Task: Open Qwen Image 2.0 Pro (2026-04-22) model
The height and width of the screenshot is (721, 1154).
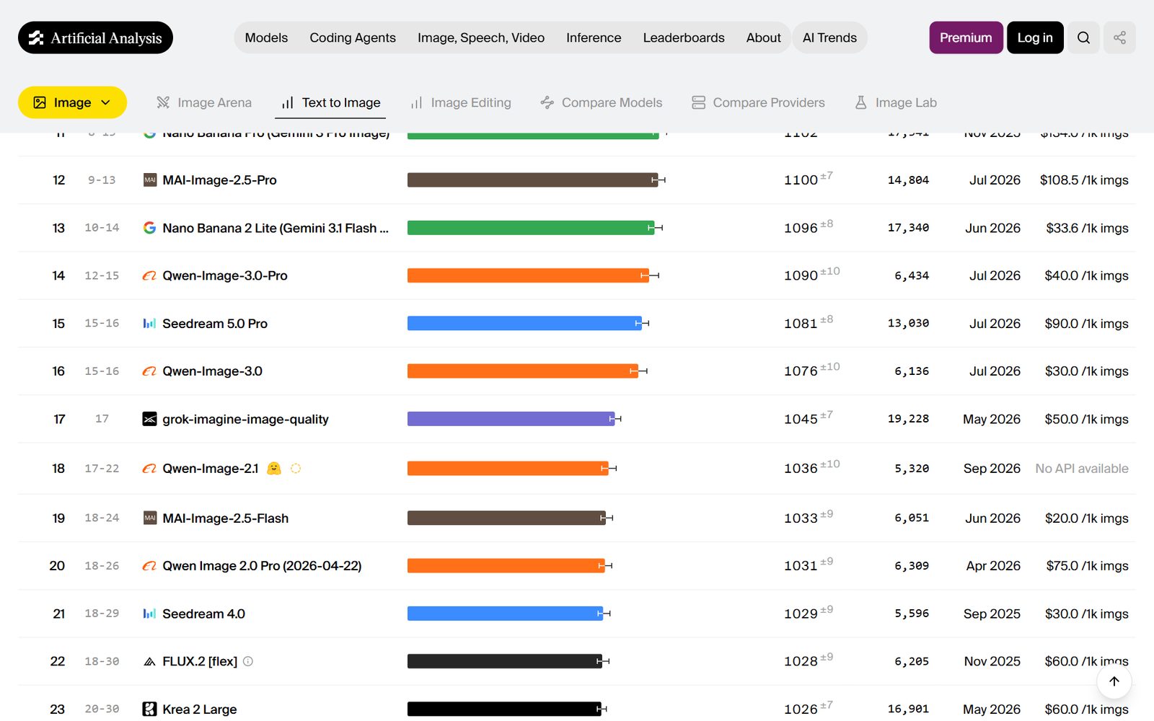Action: point(262,566)
